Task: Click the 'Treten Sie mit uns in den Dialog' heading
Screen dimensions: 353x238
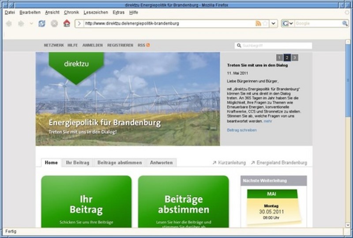Action: point(257,66)
